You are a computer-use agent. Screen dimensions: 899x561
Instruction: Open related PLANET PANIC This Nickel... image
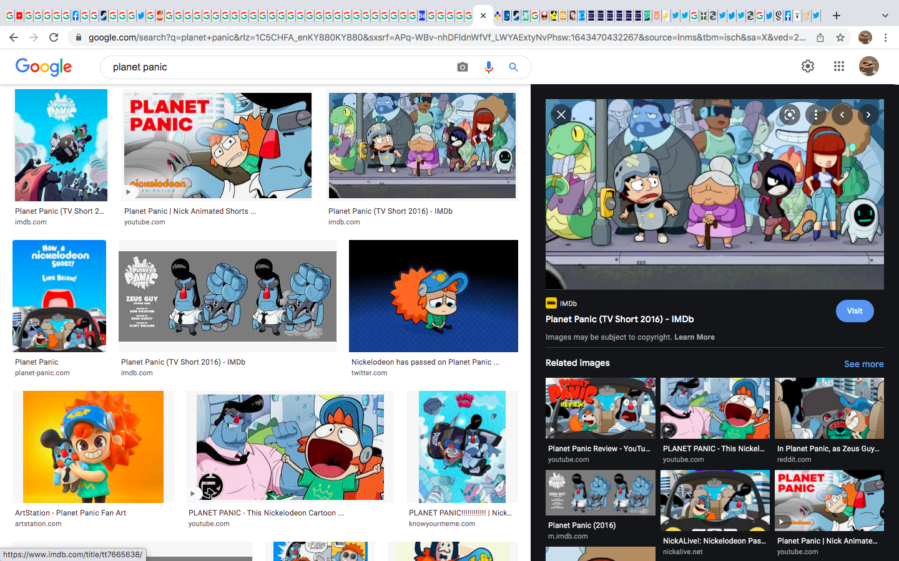pyautogui.click(x=715, y=408)
